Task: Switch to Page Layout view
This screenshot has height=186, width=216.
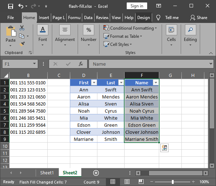Action: (x=127, y=182)
